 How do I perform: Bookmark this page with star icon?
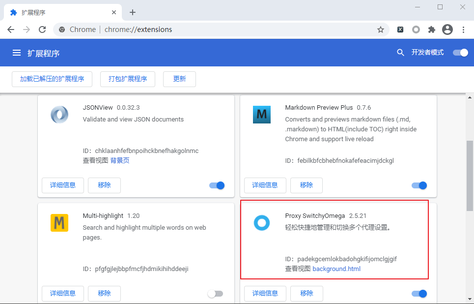(x=380, y=30)
